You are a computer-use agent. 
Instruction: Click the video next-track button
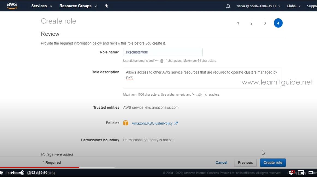point(12,173)
